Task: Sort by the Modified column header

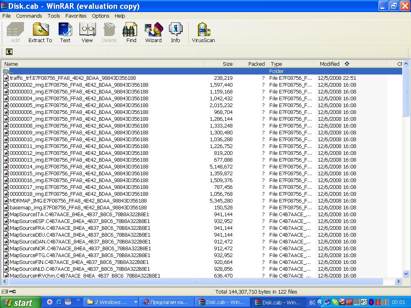Action: coord(330,64)
